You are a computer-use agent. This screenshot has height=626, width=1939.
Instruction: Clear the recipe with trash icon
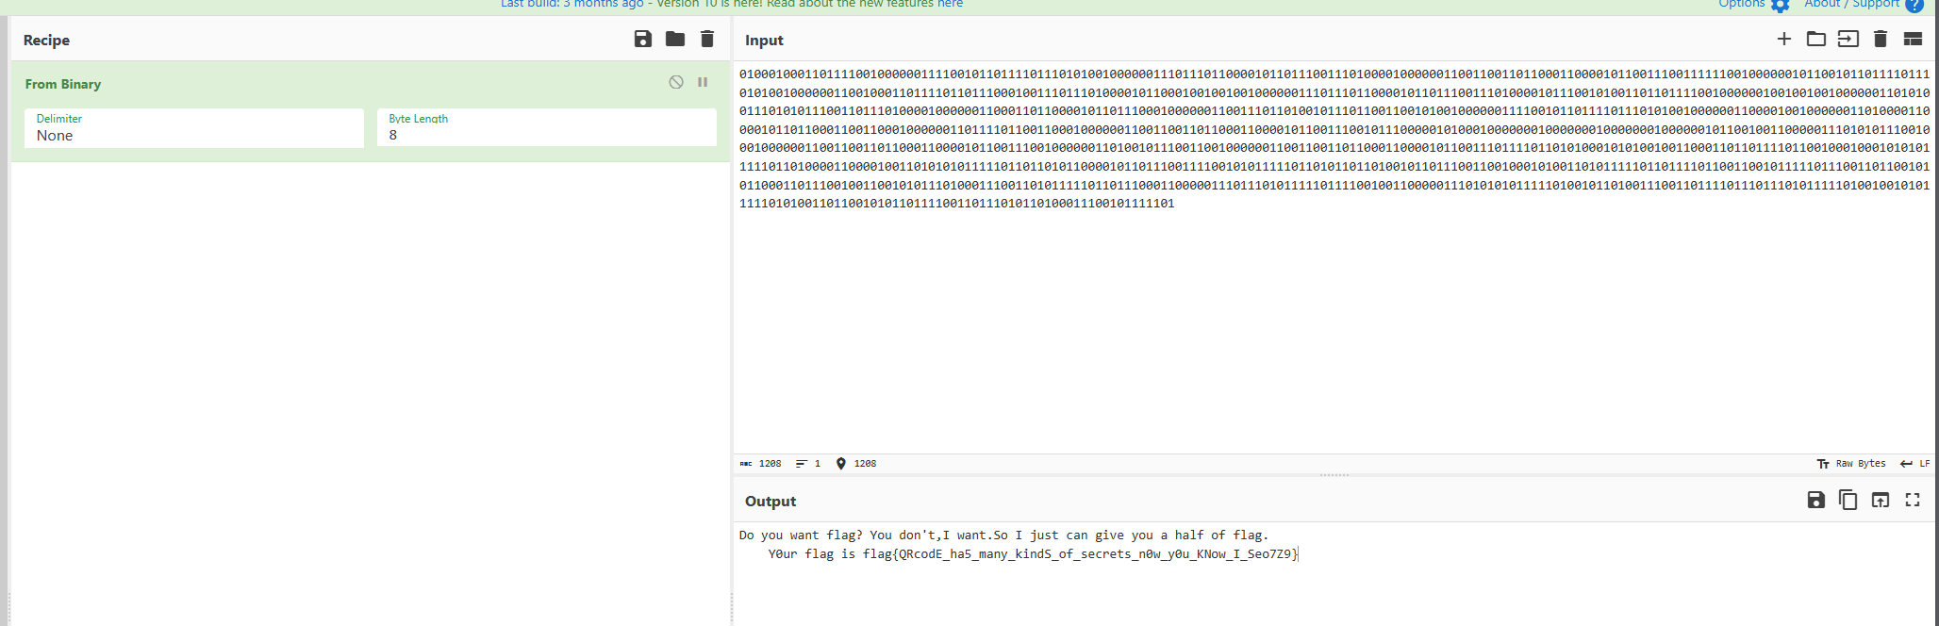click(707, 40)
